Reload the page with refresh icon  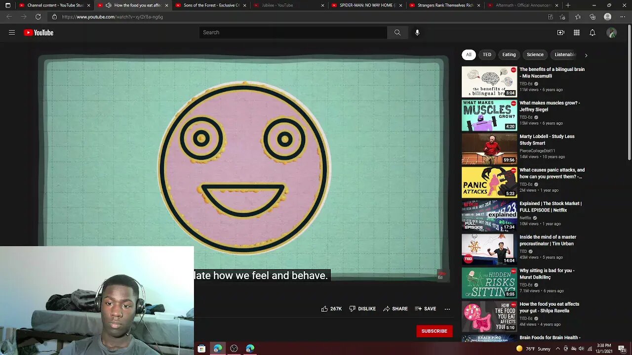38,17
